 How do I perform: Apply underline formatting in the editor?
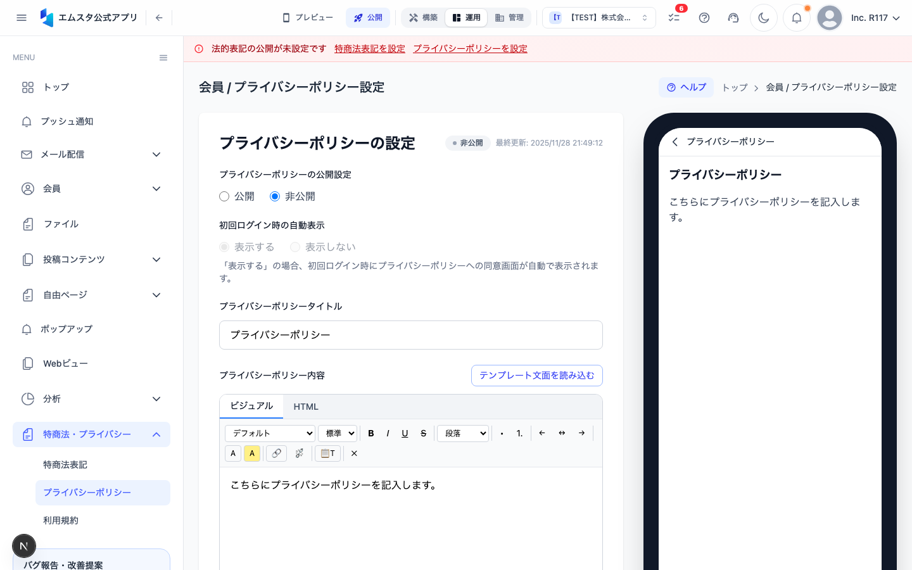click(x=405, y=433)
